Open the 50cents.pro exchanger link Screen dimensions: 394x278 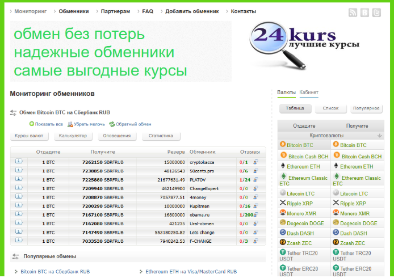coord(202,171)
